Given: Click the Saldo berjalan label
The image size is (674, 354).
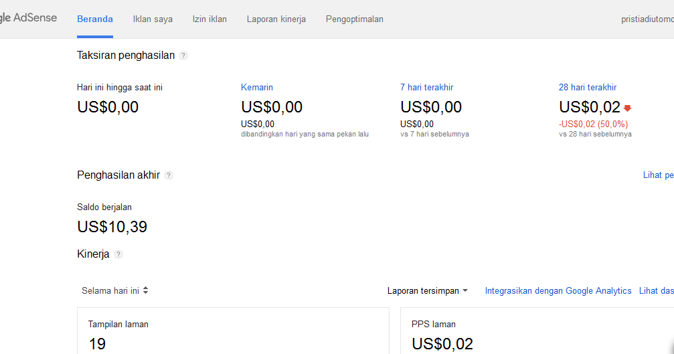Looking at the screenshot, I should pyautogui.click(x=104, y=207).
